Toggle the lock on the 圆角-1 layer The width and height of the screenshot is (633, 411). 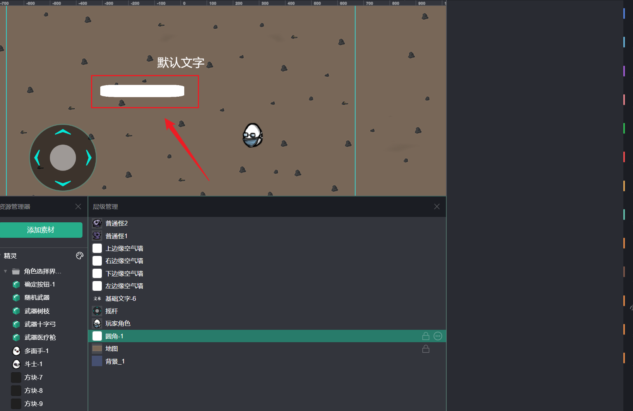426,336
